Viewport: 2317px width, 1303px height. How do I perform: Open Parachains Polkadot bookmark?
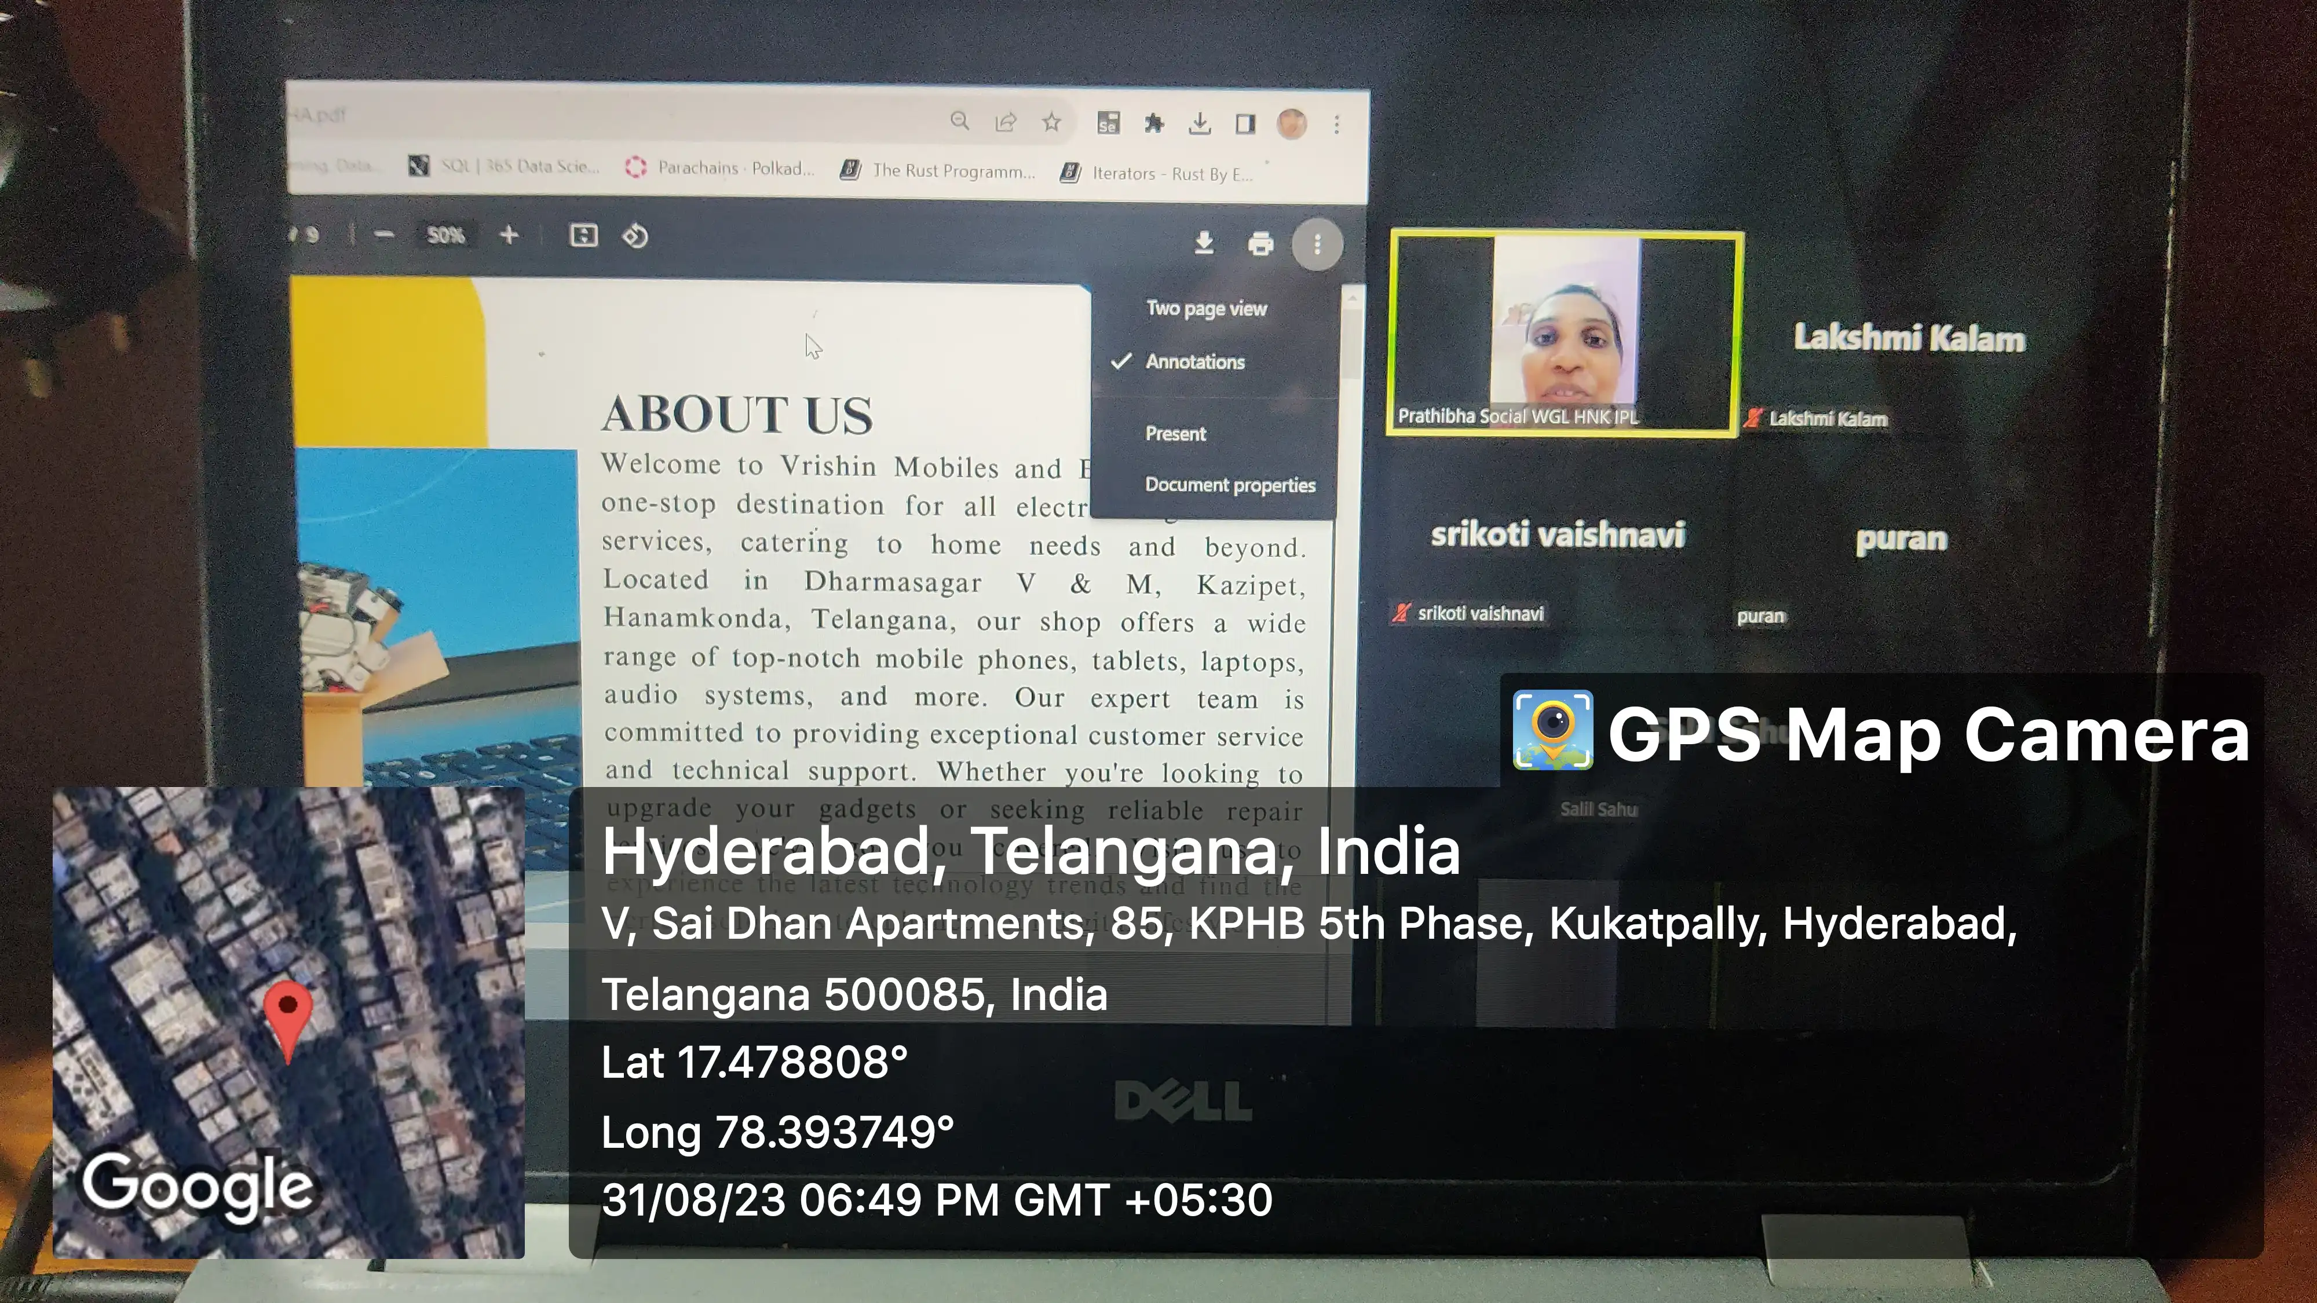pos(721,168)
